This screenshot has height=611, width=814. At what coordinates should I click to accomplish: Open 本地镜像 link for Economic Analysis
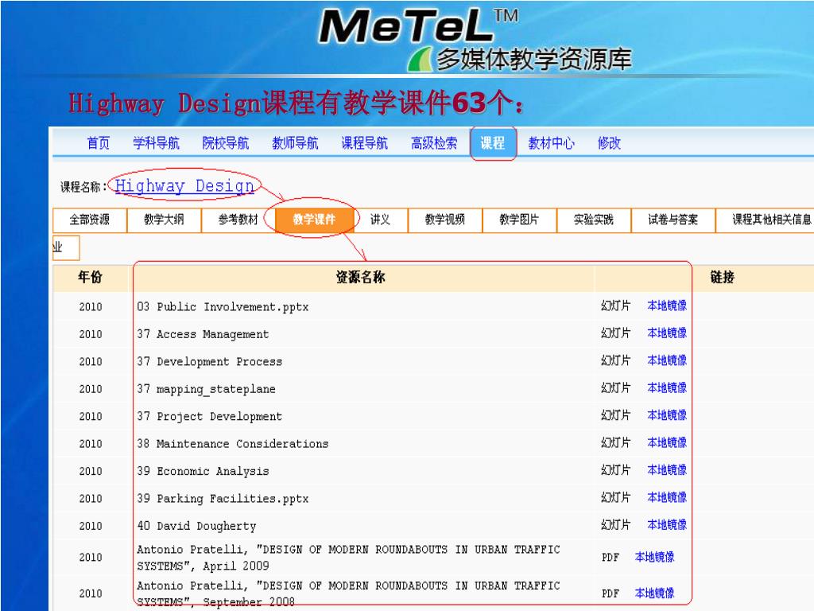[x=667, y=470]
